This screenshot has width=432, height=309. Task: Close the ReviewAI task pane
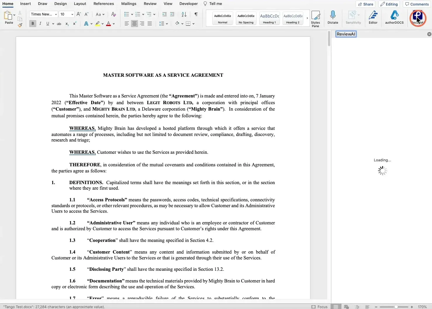point(429,34)
